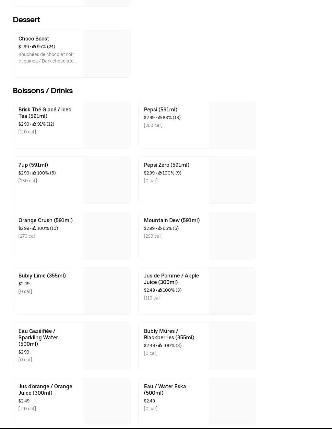332x429 pixels.
Task: Click the Pepsi (591ml) thumbs-up rating icon
Action: [x=160, y=118]
